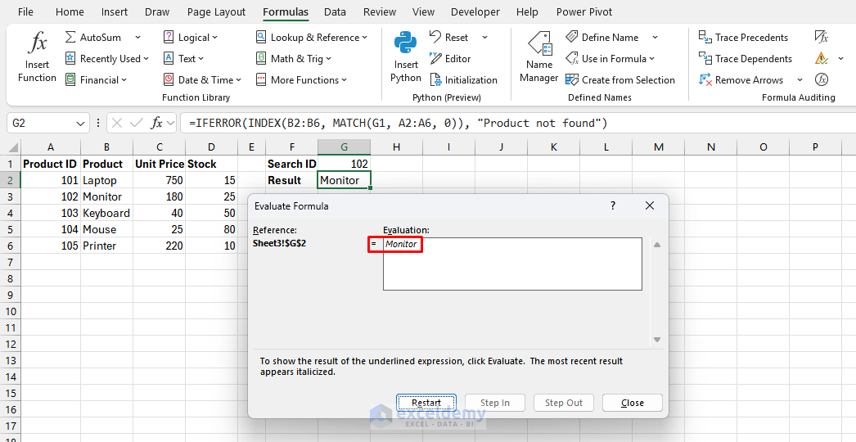Toggle Show Formulas icon
Screen dimensions: 856x442
pyautogui.click(x=822, y=37)
